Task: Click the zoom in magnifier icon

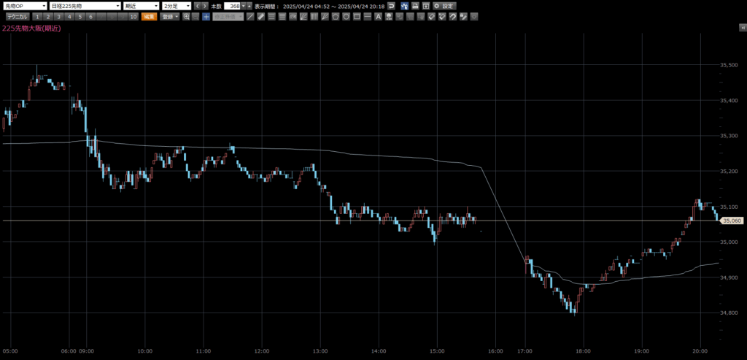Action: (187, 16)
